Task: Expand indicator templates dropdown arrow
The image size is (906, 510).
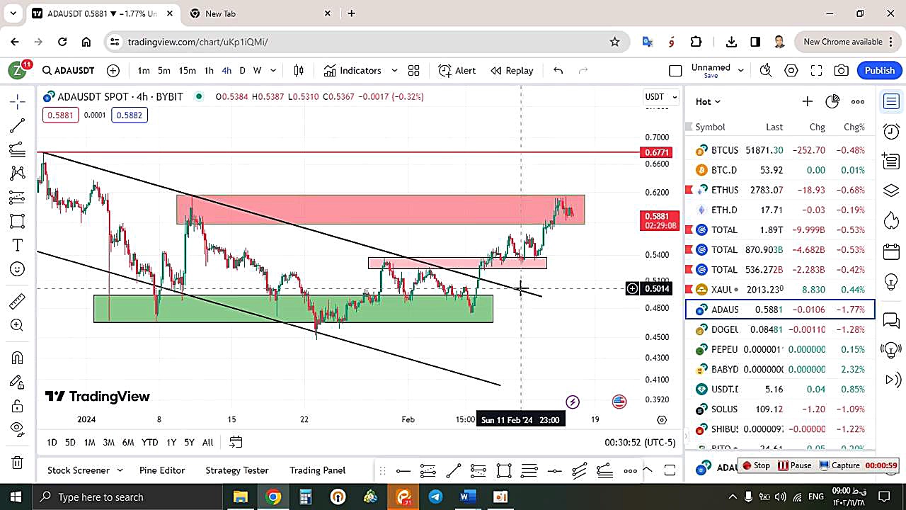Action: pyautogui.click(x=394, y=70)
